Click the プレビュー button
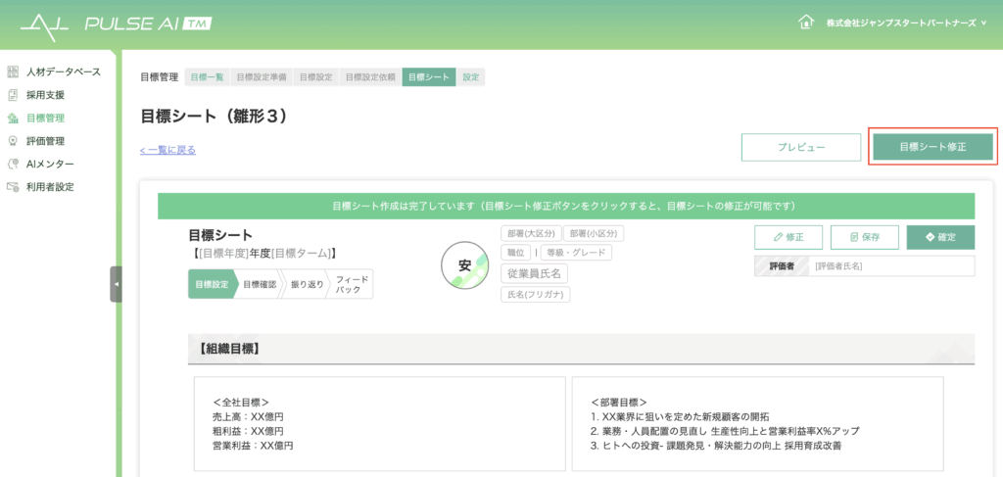The width and height of the screenshot is (1003, 477). [800, 147]
